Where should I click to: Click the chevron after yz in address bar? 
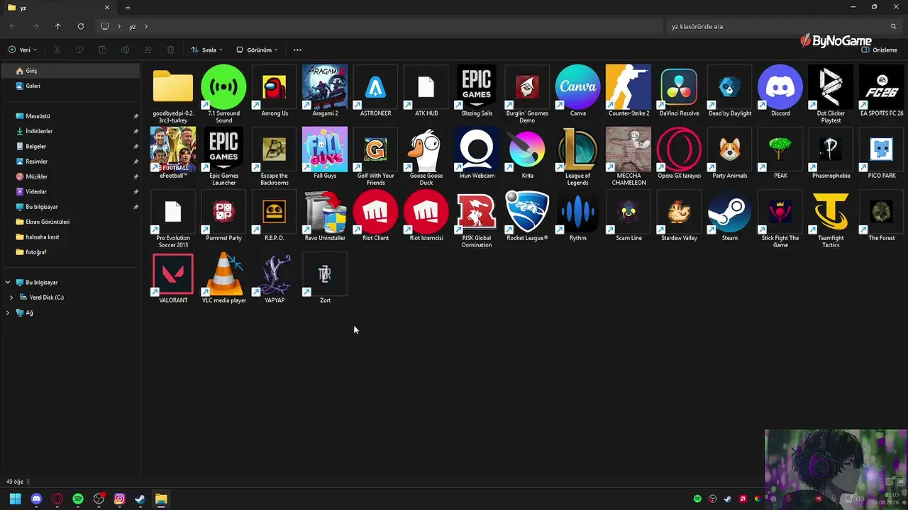[146, 26]
